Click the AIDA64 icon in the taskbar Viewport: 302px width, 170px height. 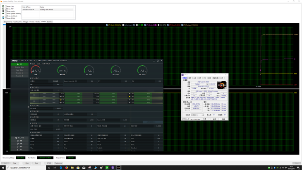(x=107, y=168)
